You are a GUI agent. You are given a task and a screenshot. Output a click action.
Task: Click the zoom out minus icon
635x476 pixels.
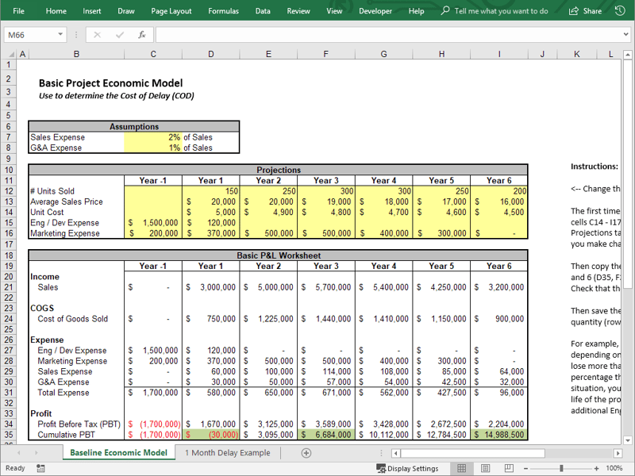[x=525, y=468]
